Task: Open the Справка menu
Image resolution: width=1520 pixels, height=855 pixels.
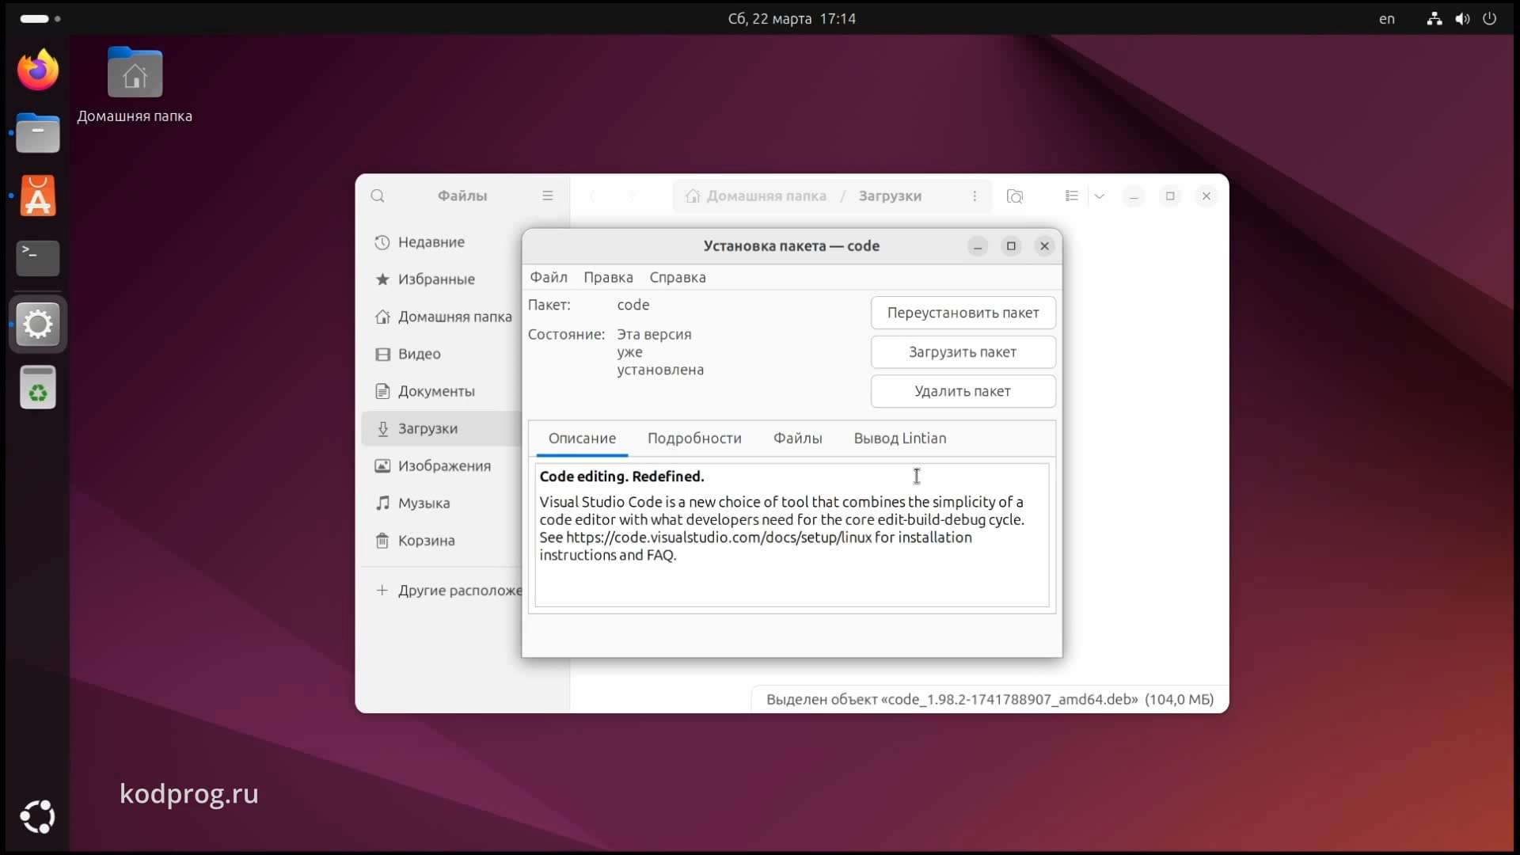Action: [x=678, y=277]
